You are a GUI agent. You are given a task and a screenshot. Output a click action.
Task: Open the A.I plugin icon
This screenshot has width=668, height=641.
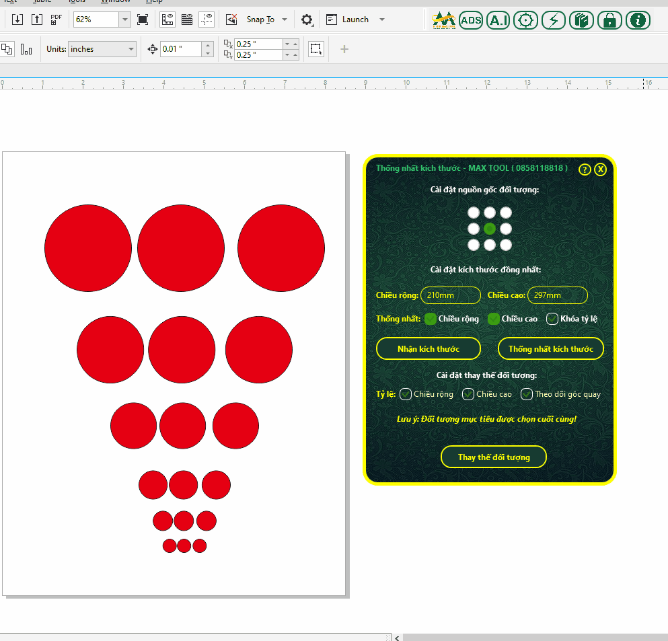tap(498, 20)
